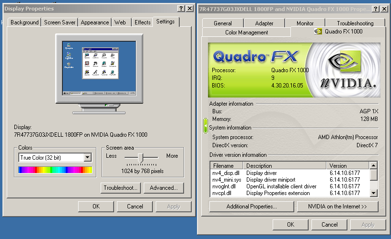Select the Quadro FX 1000 tab
This screenshot has height=239, width=391.
click(338, 32)
